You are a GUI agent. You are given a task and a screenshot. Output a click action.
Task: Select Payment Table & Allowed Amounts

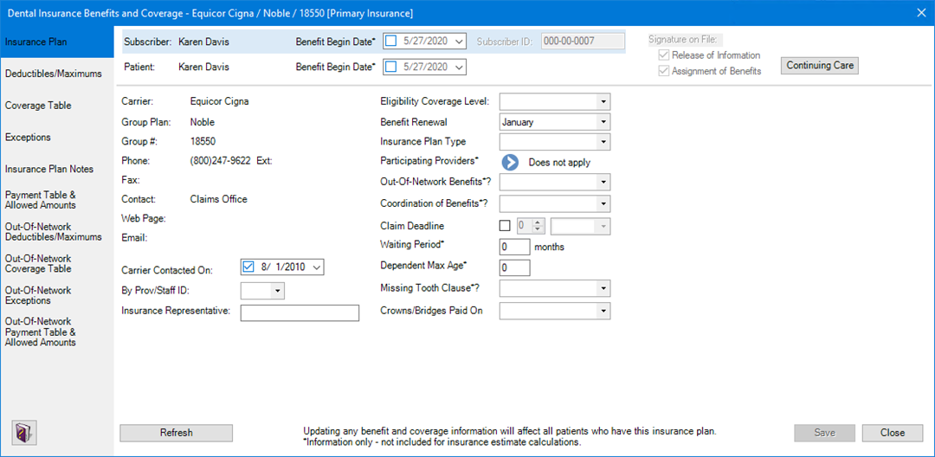[x=41, y=200]
